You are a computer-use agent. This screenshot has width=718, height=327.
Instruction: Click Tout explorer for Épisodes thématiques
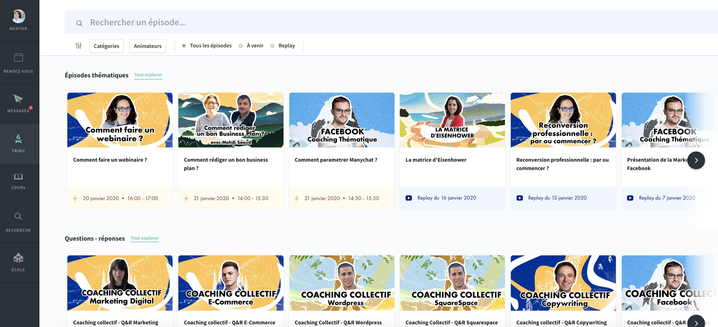click(x=148, y=75)
